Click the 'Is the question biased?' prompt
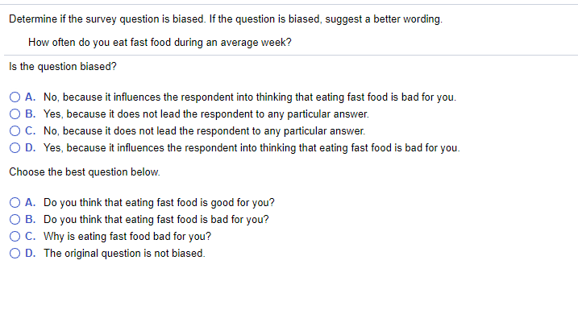The width and height of the screenshot is (578, 314). pyautogui.click(x=63, y=67)
